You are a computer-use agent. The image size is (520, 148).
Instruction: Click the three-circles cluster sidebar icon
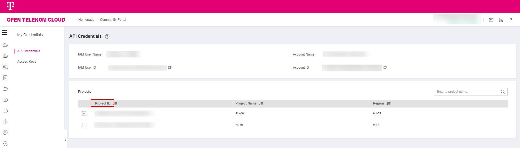point(5,143)
